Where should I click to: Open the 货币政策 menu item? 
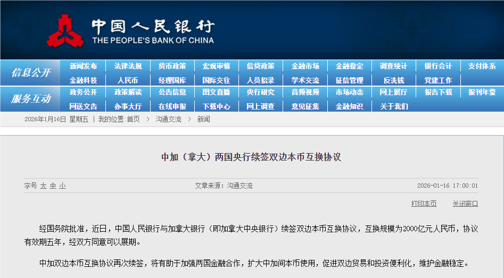click(x=172, y=66)
